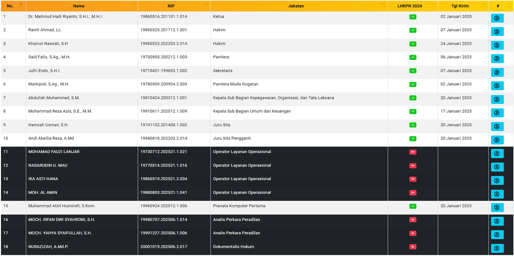Click row of MOCH. IRFAN DWI SYAHRONI

(x=62, y=220)
